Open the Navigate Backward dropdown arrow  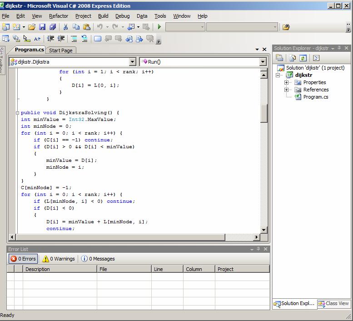click(x=138, y=27)
